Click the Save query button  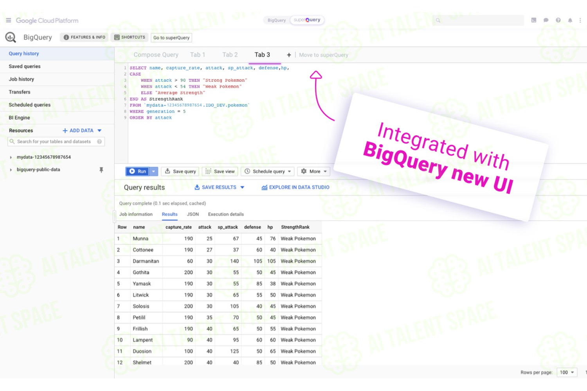pos(180,171)
